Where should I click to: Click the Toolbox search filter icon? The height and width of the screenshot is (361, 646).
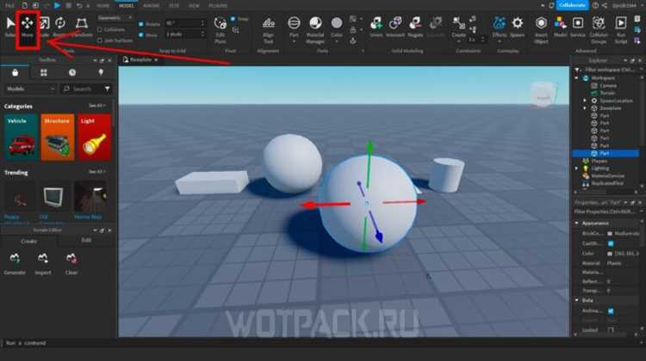pos(108,89)
